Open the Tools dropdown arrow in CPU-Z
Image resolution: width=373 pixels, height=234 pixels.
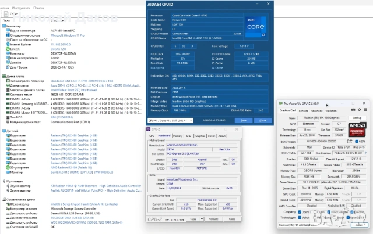[202, 219]
